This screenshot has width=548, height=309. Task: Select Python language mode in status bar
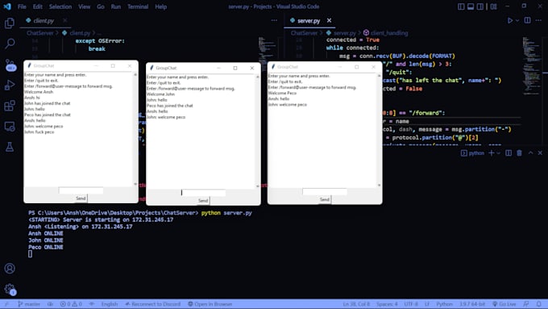444,303
